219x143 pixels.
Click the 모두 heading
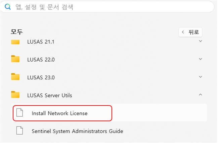click(16, 32)
